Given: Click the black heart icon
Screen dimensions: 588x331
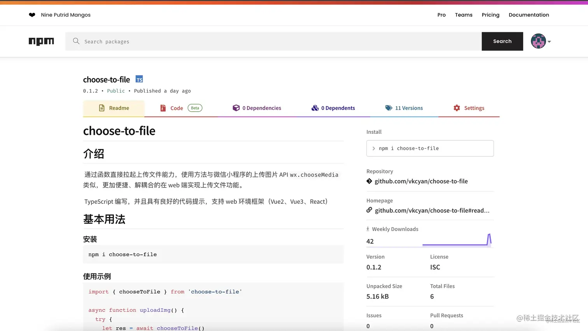Looking at the screenshot, I should 32,15.
